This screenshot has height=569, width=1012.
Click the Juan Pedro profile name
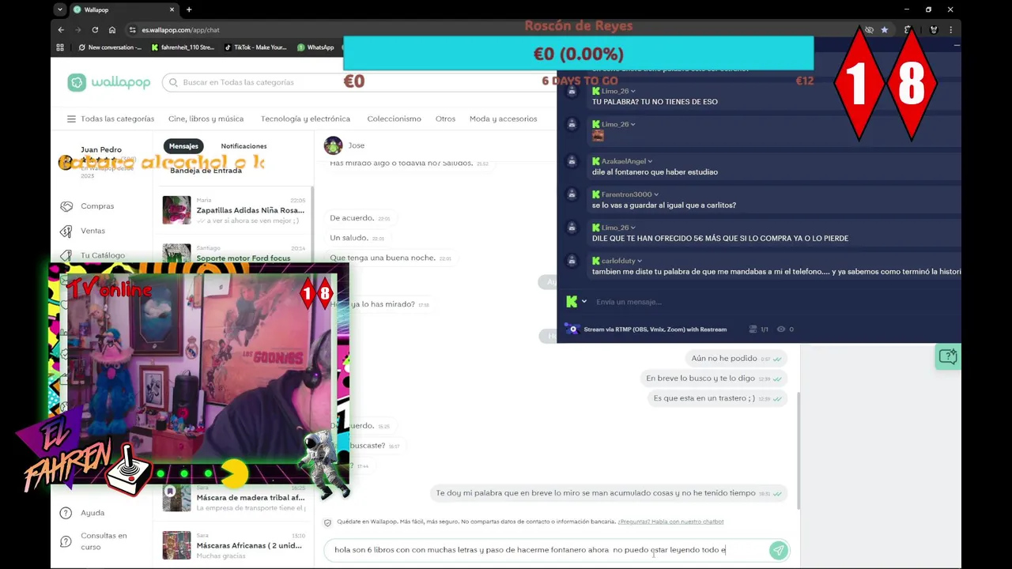coord(101,149)
